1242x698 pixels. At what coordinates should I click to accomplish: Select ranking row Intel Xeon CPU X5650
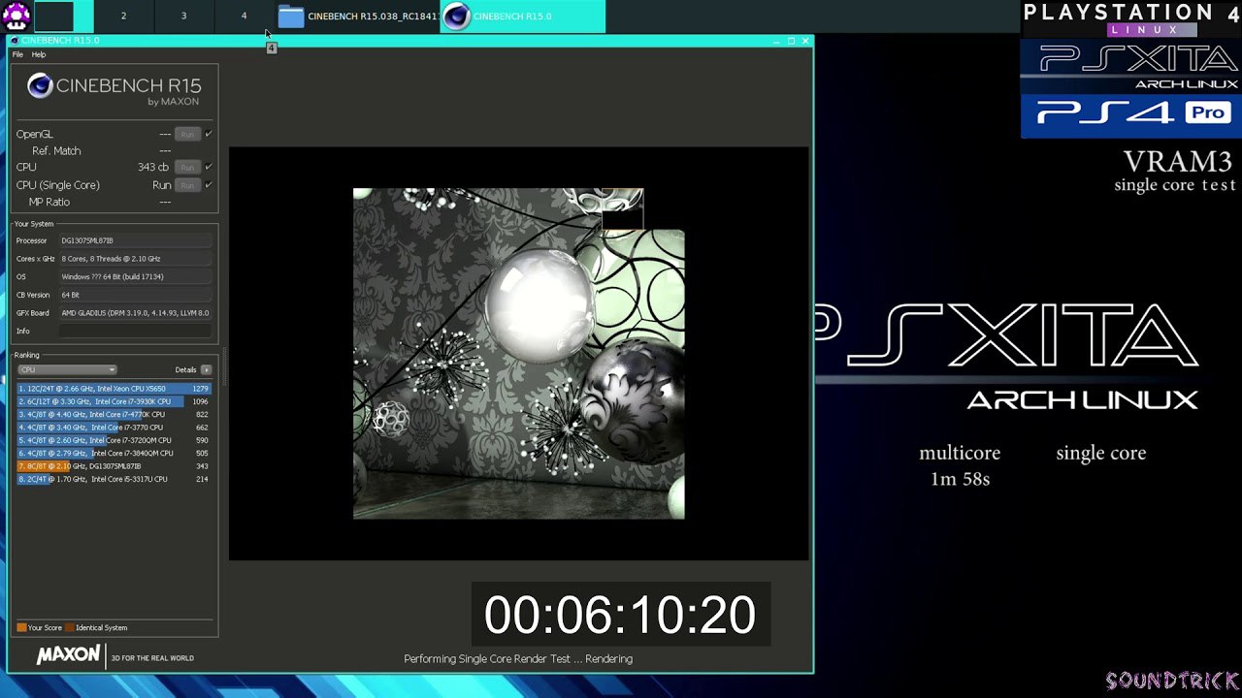[114, 389]
